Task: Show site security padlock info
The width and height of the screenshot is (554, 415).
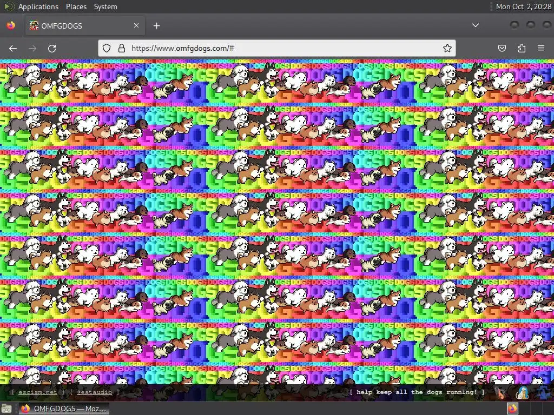Action: 122,48
